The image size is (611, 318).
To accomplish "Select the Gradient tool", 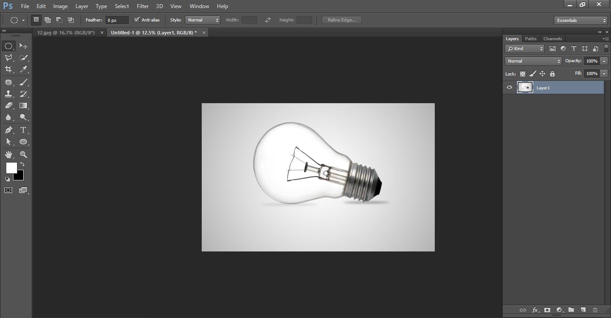I will tap(23, 105).
